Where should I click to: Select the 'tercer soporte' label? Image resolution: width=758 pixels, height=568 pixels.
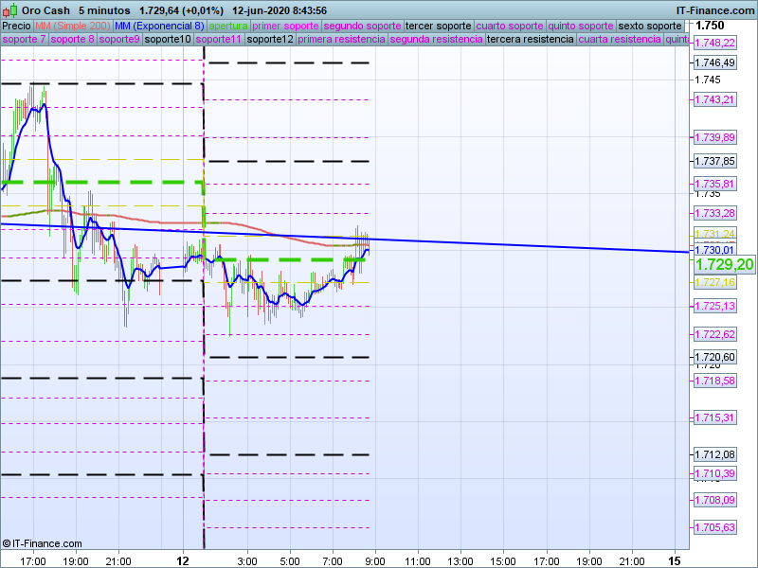[x=438, y=26]
